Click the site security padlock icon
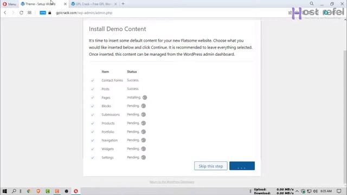This screenshot has height=195, width=347. 49,13
